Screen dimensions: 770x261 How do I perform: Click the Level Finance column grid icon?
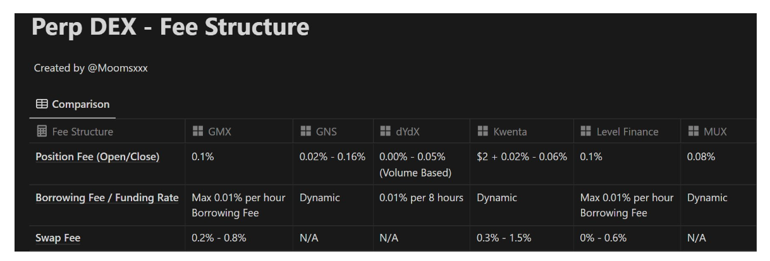pos(585,132)
